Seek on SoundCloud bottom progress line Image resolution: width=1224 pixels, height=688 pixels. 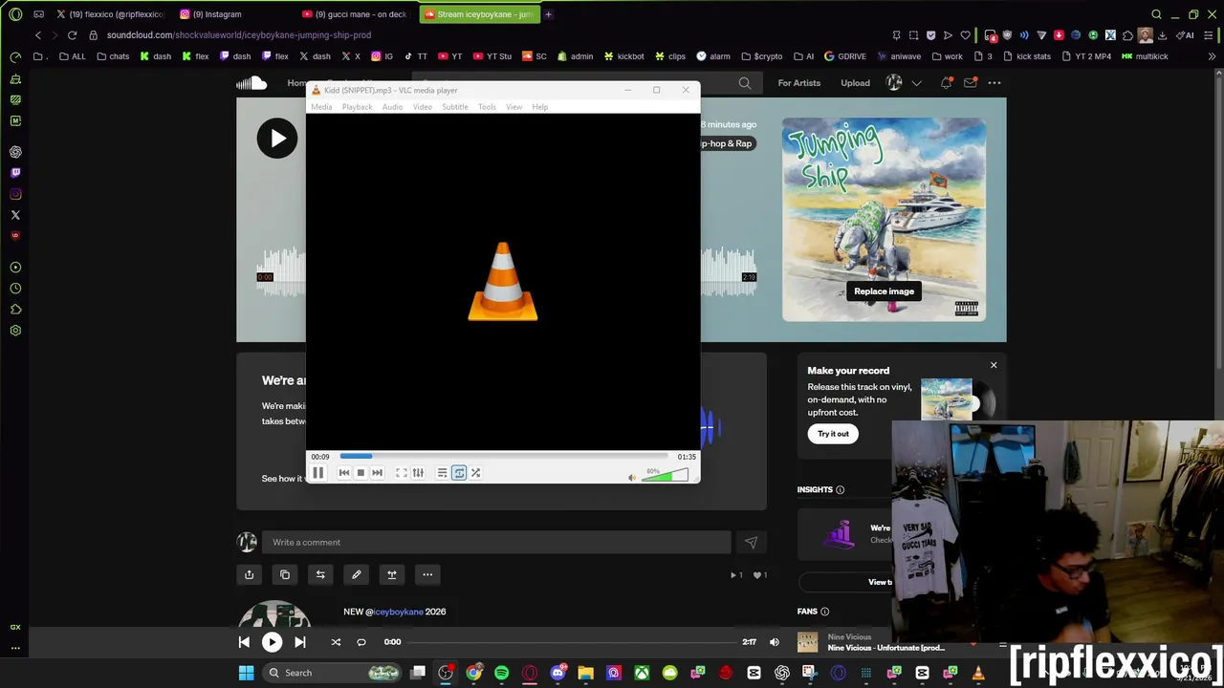tap(574, 642)
